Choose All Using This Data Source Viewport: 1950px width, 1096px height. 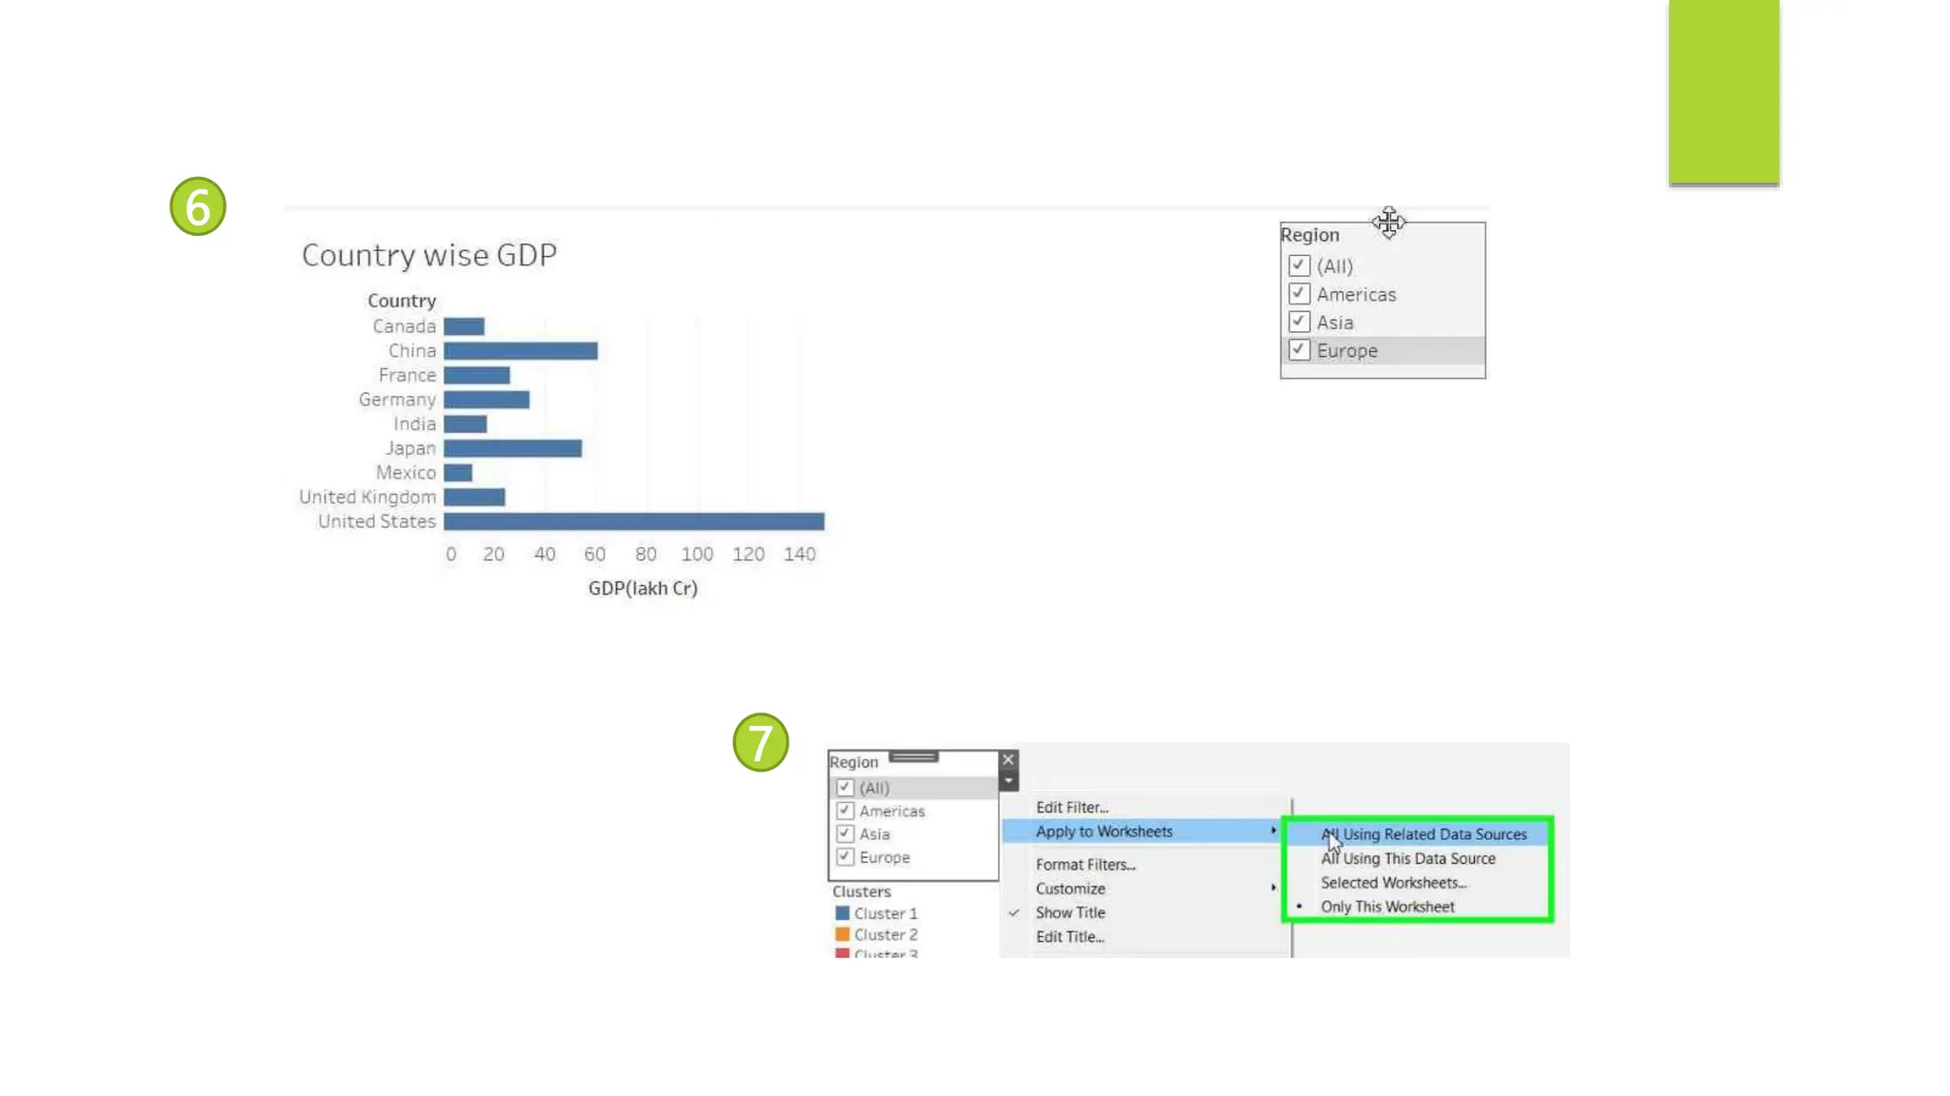point(1407,858)
